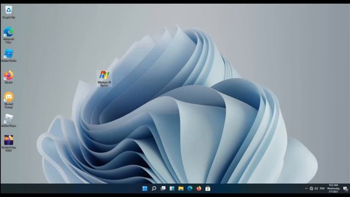Open the Widgets panel from taskbar
The width and height of the screenshot is (350, 197).
(172, 188)
